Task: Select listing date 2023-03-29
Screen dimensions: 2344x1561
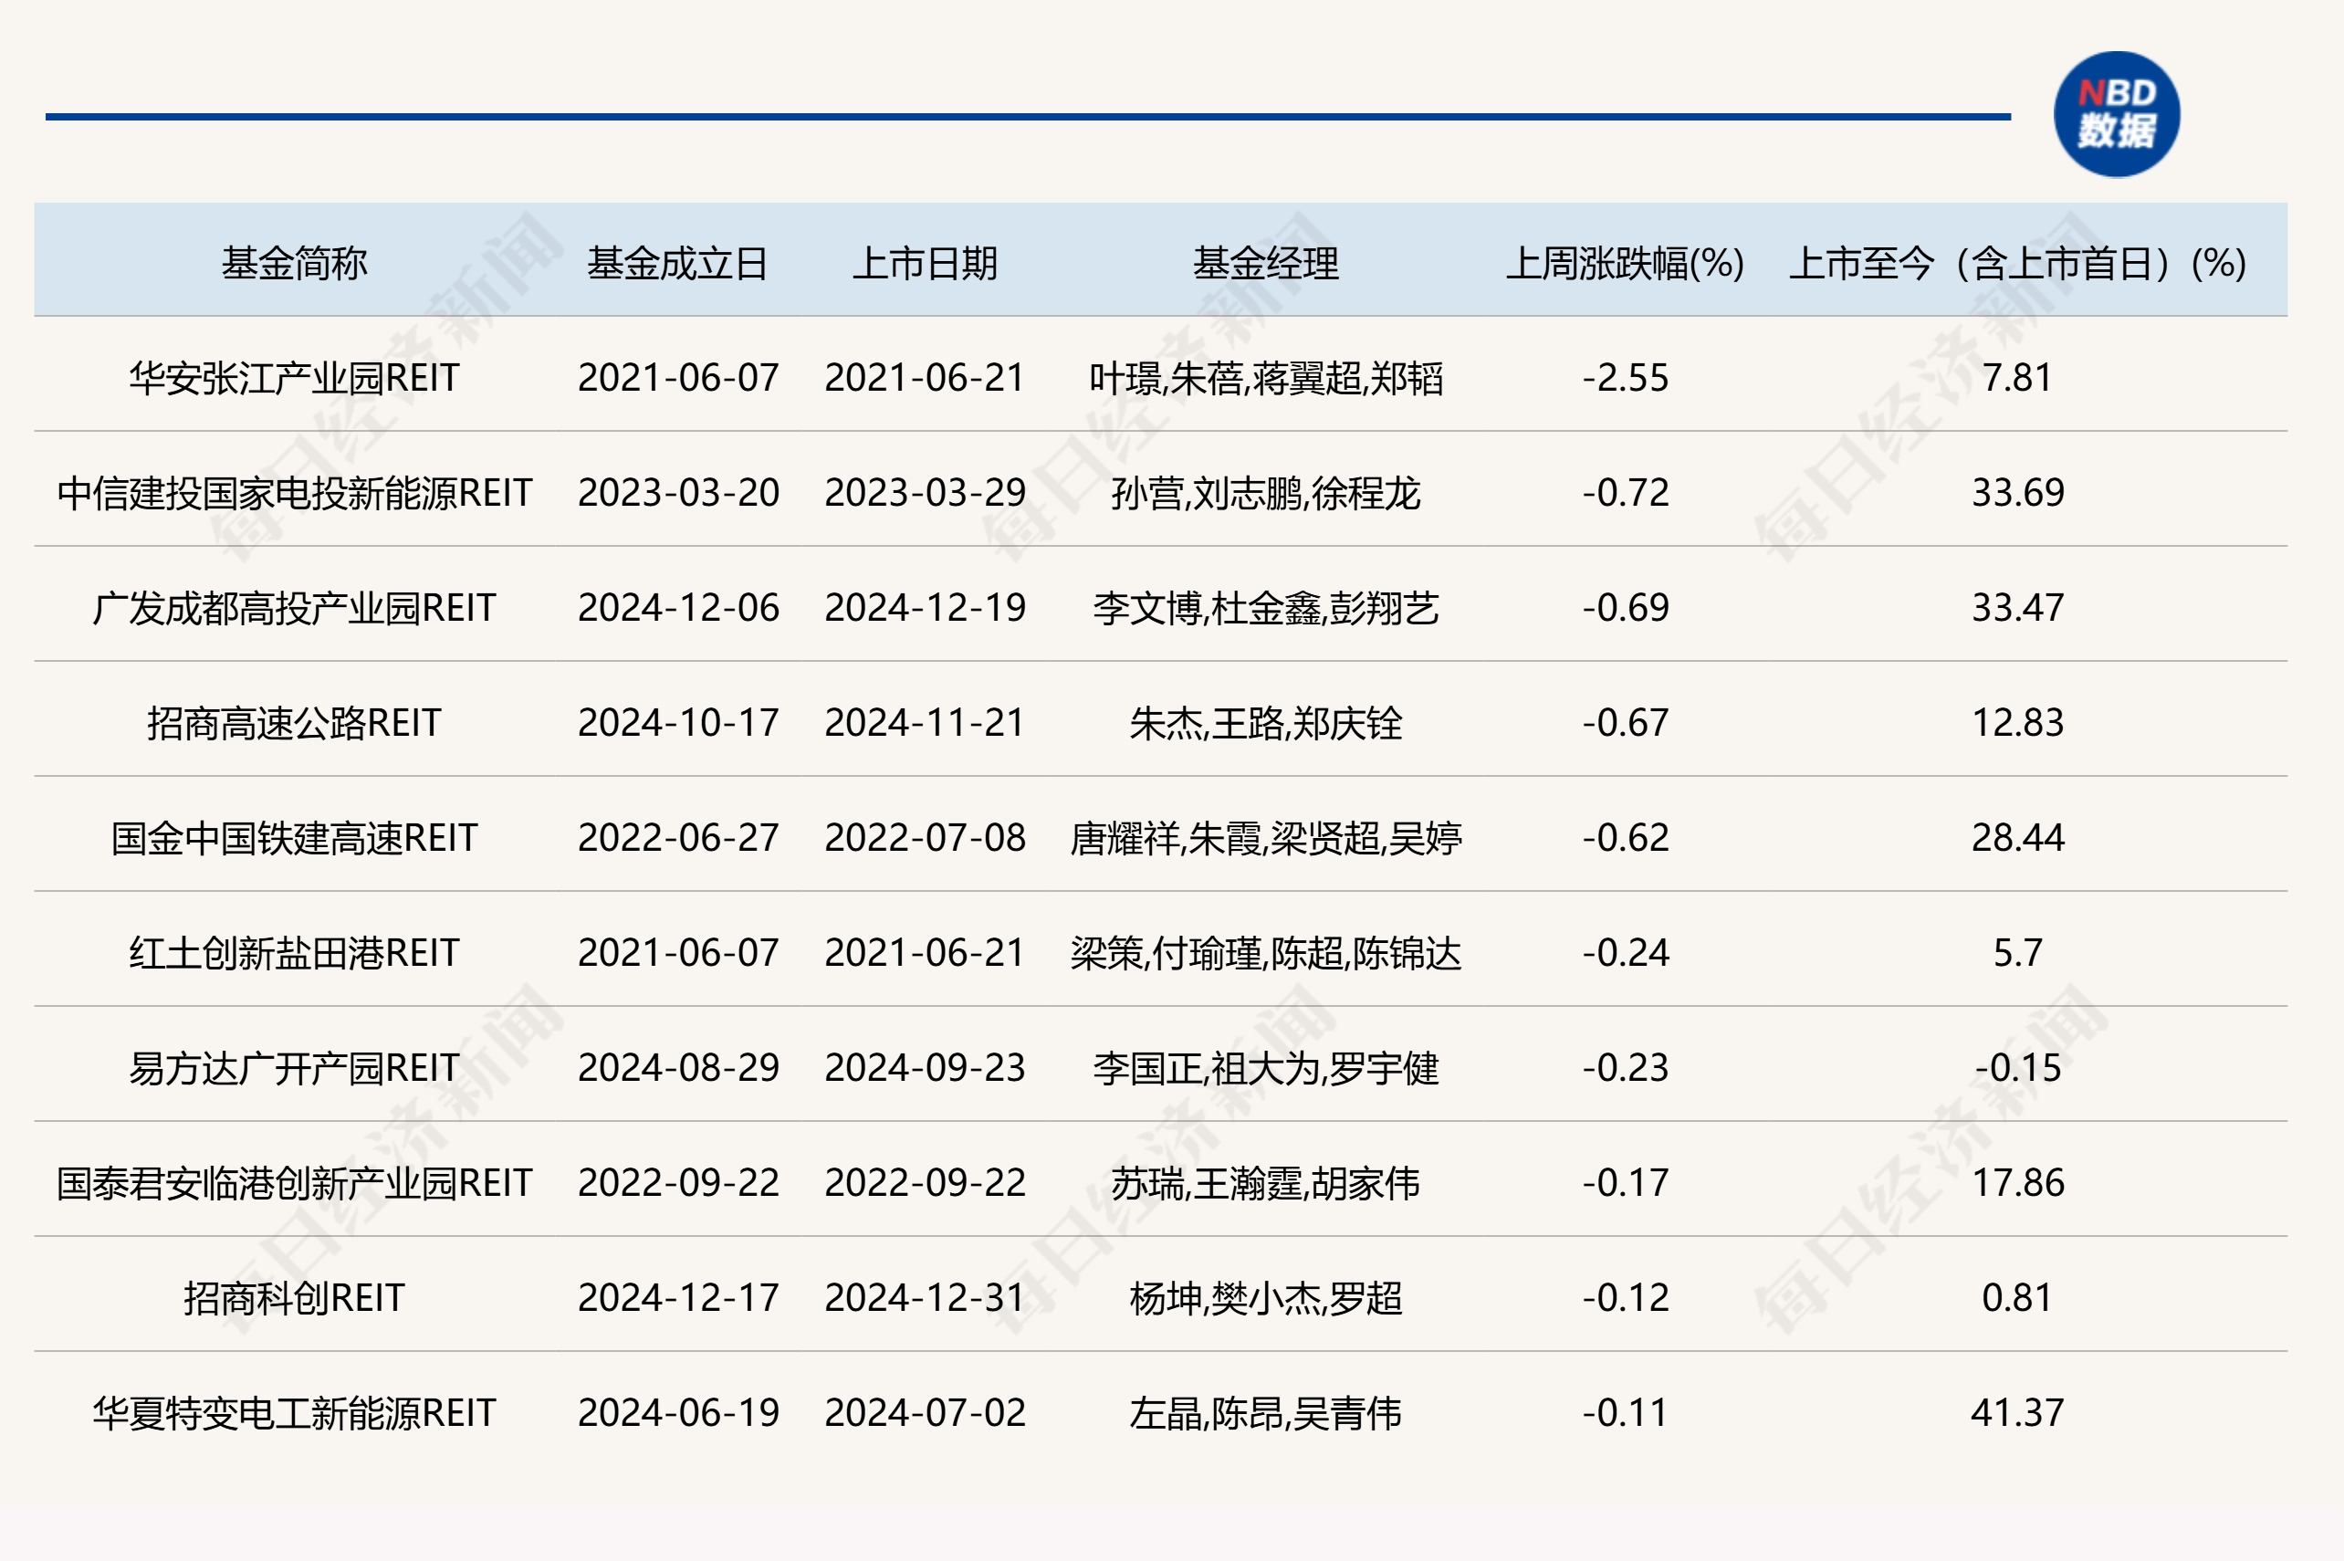Action: tap(925, 493)
